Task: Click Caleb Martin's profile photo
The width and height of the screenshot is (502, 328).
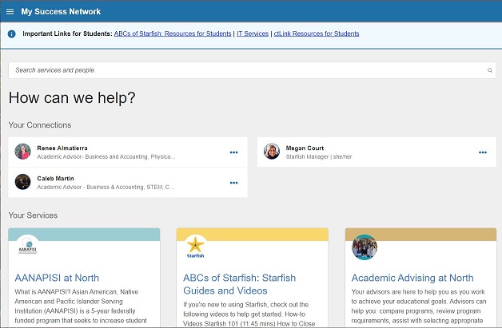Action: coord(23,182)
